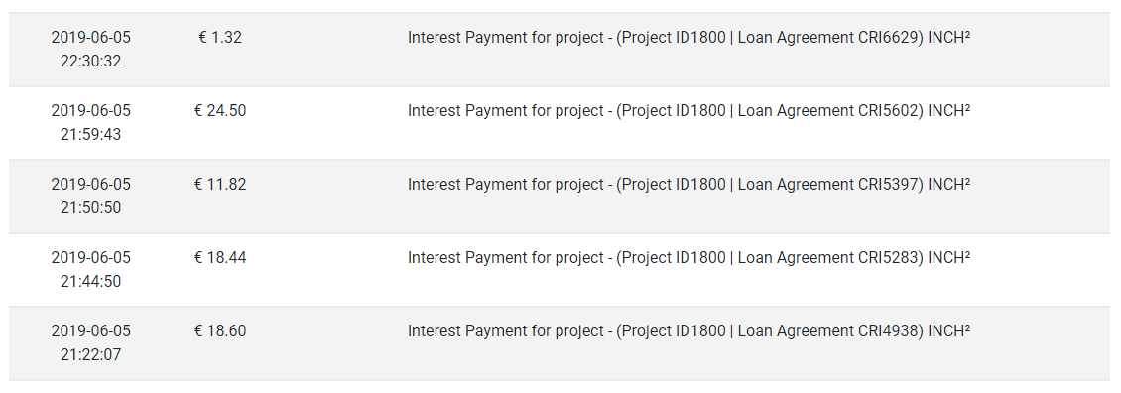Select the 21:22:07 timestamp
1121x393 pixels.
[x=91, y=355]
